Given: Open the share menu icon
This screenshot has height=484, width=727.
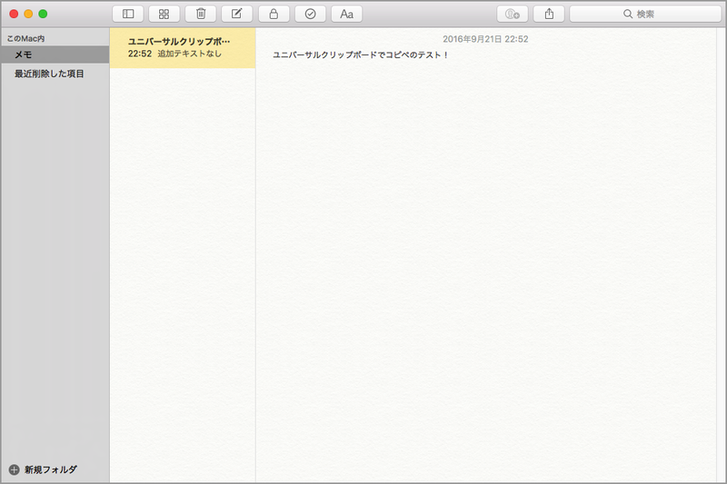Looking at the screenshot, I should [549, 14].
